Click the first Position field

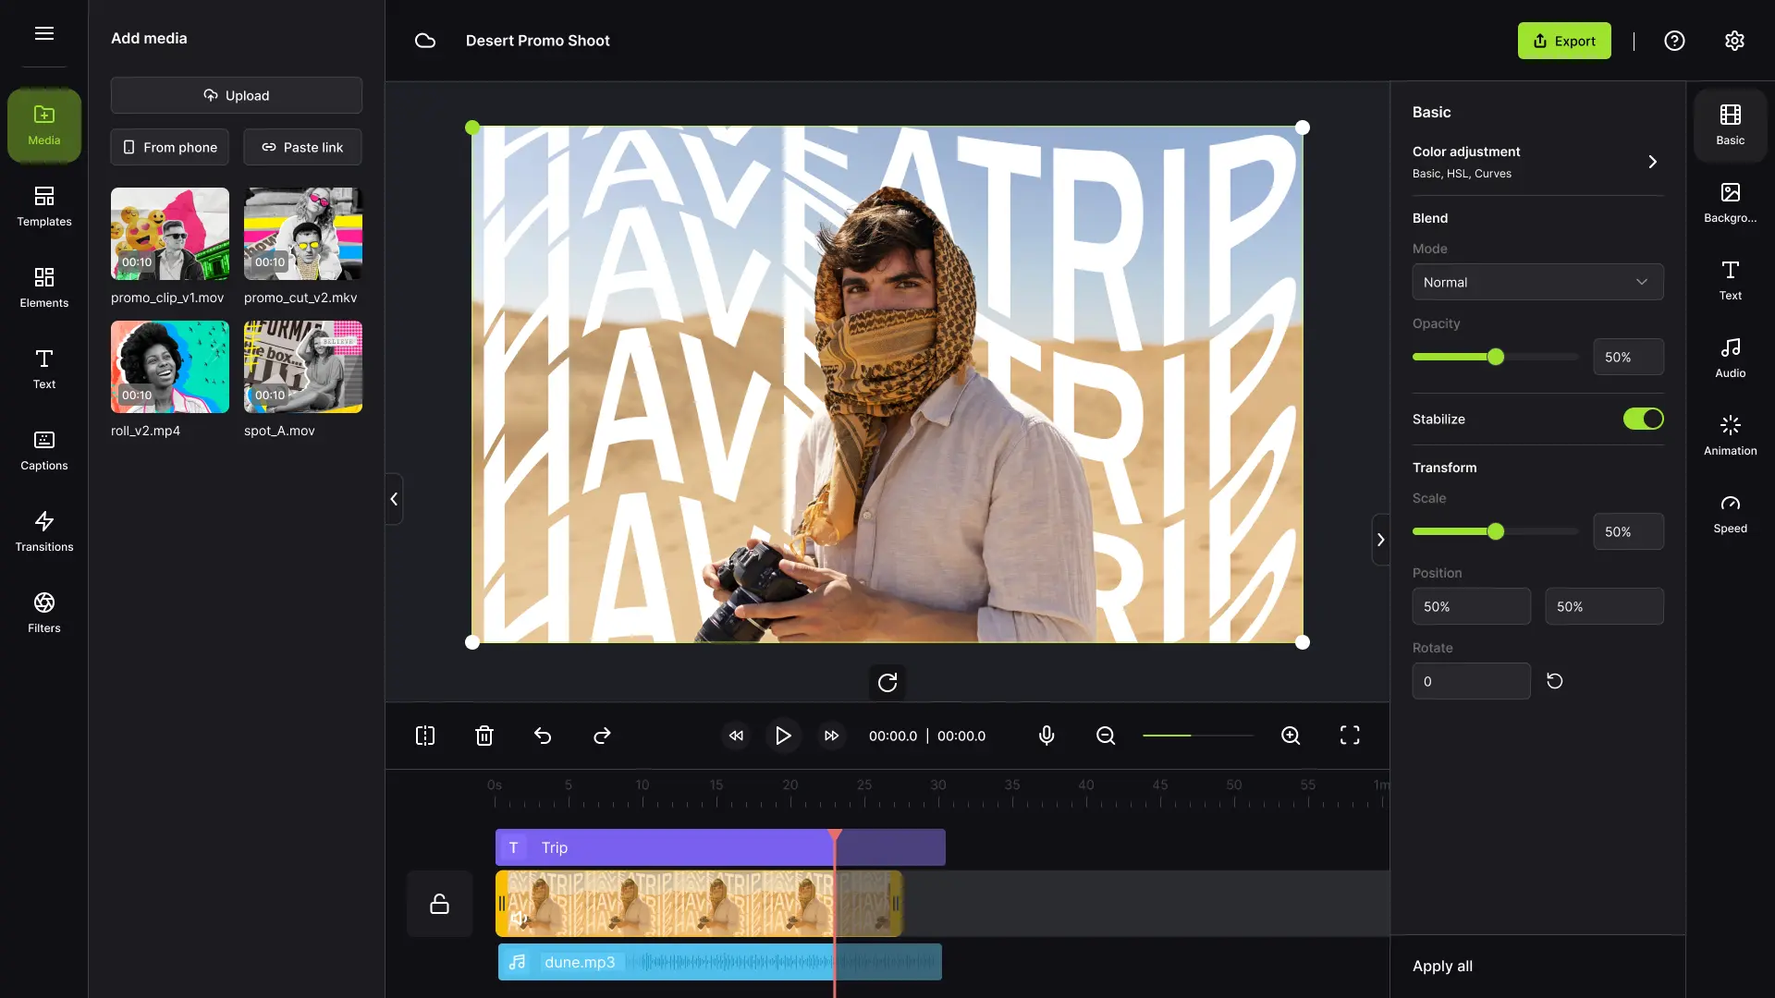pyautogui.click(x=1472, y=606)
